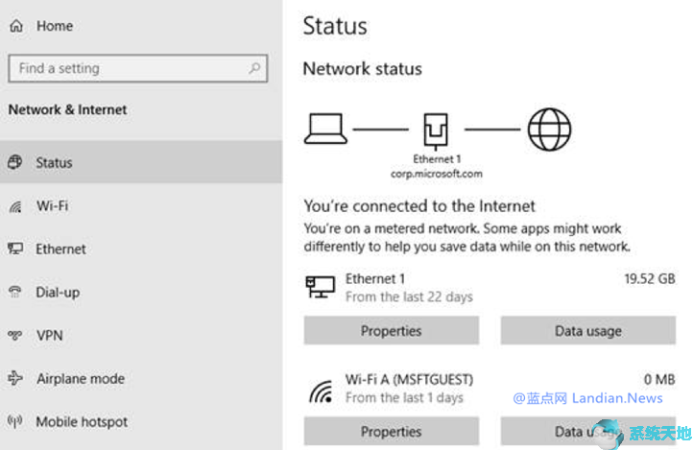This screenshot has height=450, width=693.
Task: Click the laptop icon in network diagram
Action: (325, 129)
